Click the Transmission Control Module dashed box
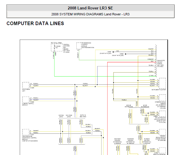Image resolution: width=178 pixels, height=155 pixels. (x=79, y=46)
